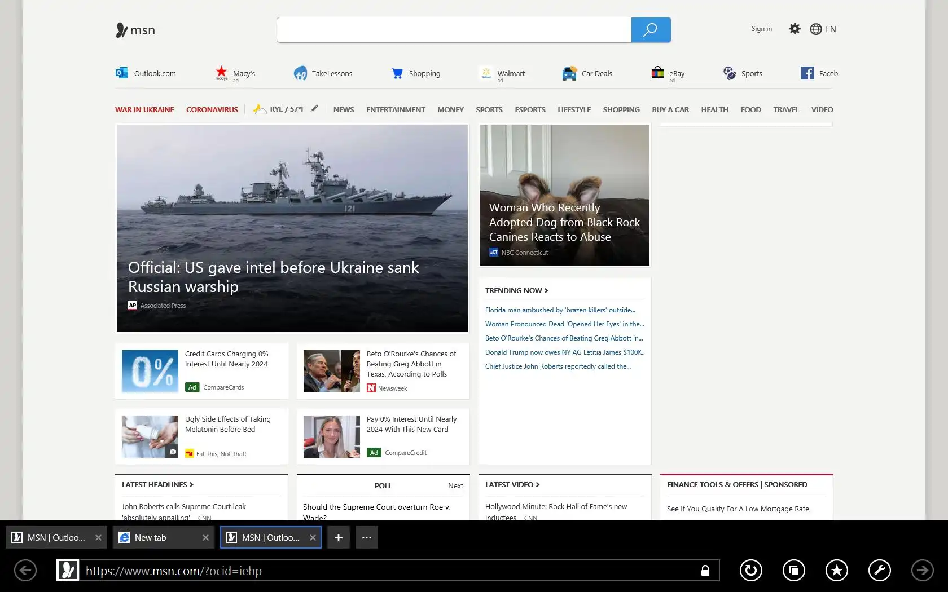Open Woman Pronounced Dead trending story

click(x=564, y=324)
